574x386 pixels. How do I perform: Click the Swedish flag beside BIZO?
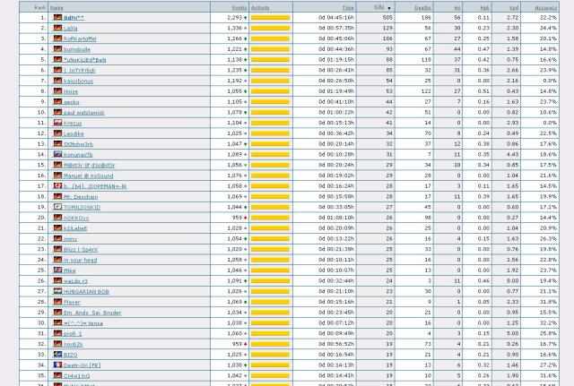58,355
